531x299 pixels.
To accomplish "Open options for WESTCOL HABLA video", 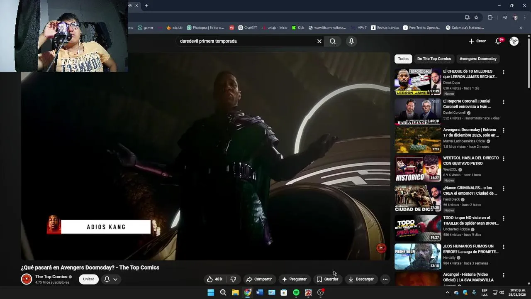I will [503, 159].
